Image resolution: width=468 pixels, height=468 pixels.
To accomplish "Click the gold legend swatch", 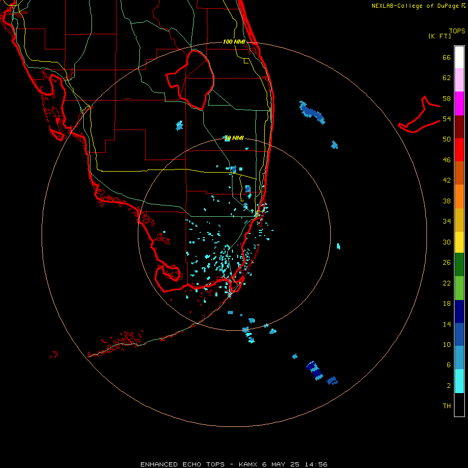I will click(459, 220).
